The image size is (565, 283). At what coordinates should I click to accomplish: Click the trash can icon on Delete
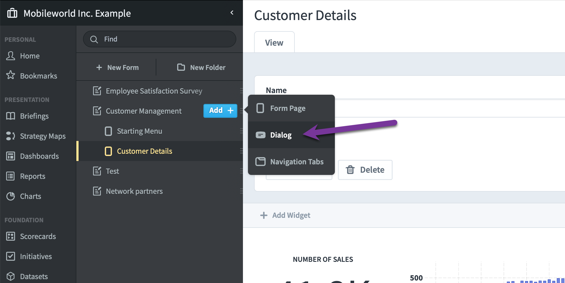point(350,169)
